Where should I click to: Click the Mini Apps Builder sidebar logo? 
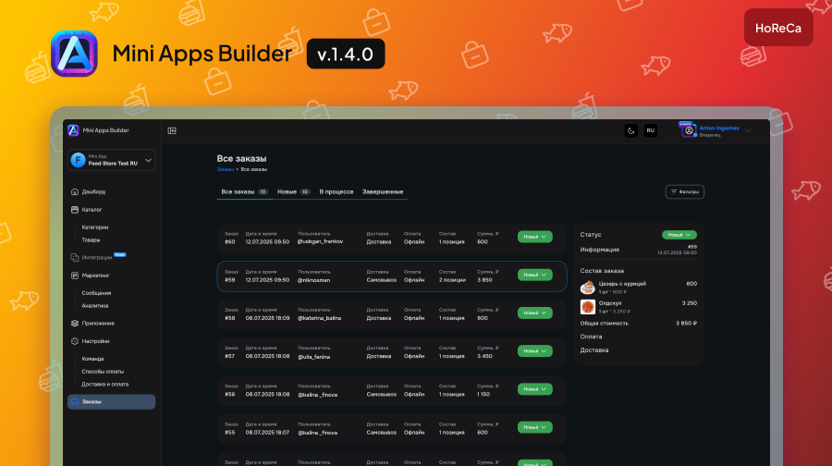[73, 130]
